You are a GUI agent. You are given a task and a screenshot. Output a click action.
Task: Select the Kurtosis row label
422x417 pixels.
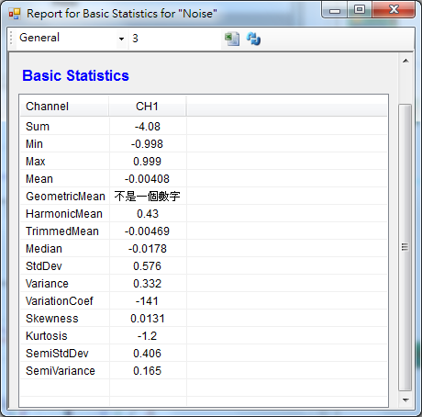(x=47, y=336)
